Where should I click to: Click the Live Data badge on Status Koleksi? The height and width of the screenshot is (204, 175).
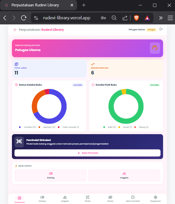pos(78,85)
